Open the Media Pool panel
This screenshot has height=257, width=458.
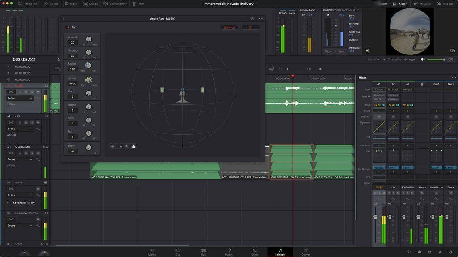28,4
